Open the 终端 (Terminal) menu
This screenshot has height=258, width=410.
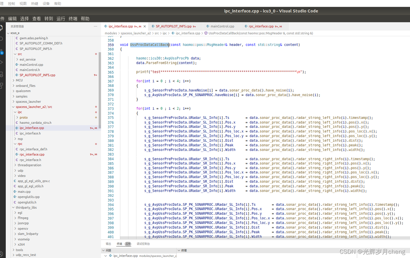tap(73, 19)
